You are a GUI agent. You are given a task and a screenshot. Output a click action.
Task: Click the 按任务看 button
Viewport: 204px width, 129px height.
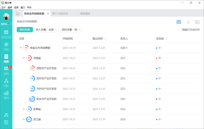coord(25,30)
